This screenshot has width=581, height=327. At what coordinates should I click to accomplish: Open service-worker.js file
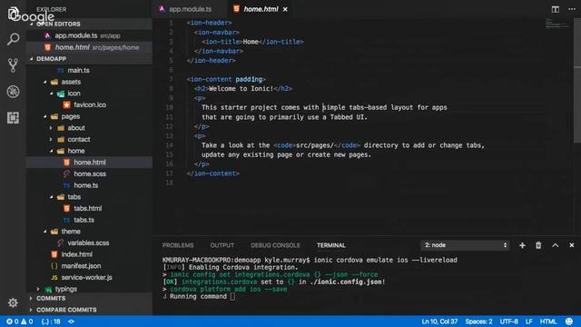pos(86,277)
